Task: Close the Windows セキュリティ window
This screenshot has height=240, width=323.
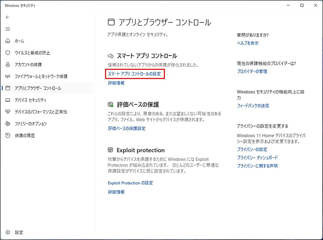Action: click(316, 5)
